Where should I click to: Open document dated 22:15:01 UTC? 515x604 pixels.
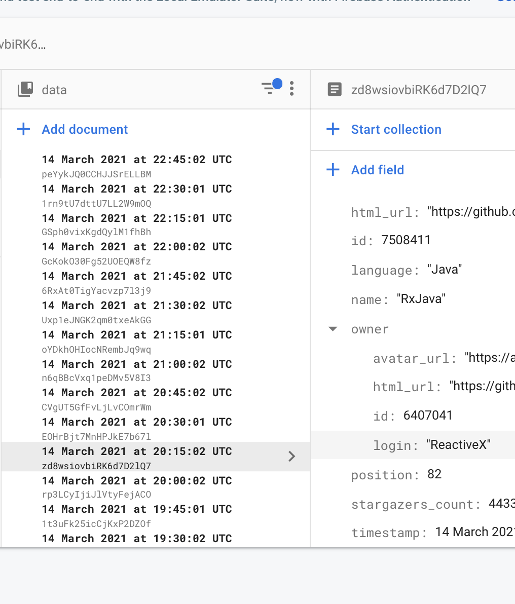137,218
